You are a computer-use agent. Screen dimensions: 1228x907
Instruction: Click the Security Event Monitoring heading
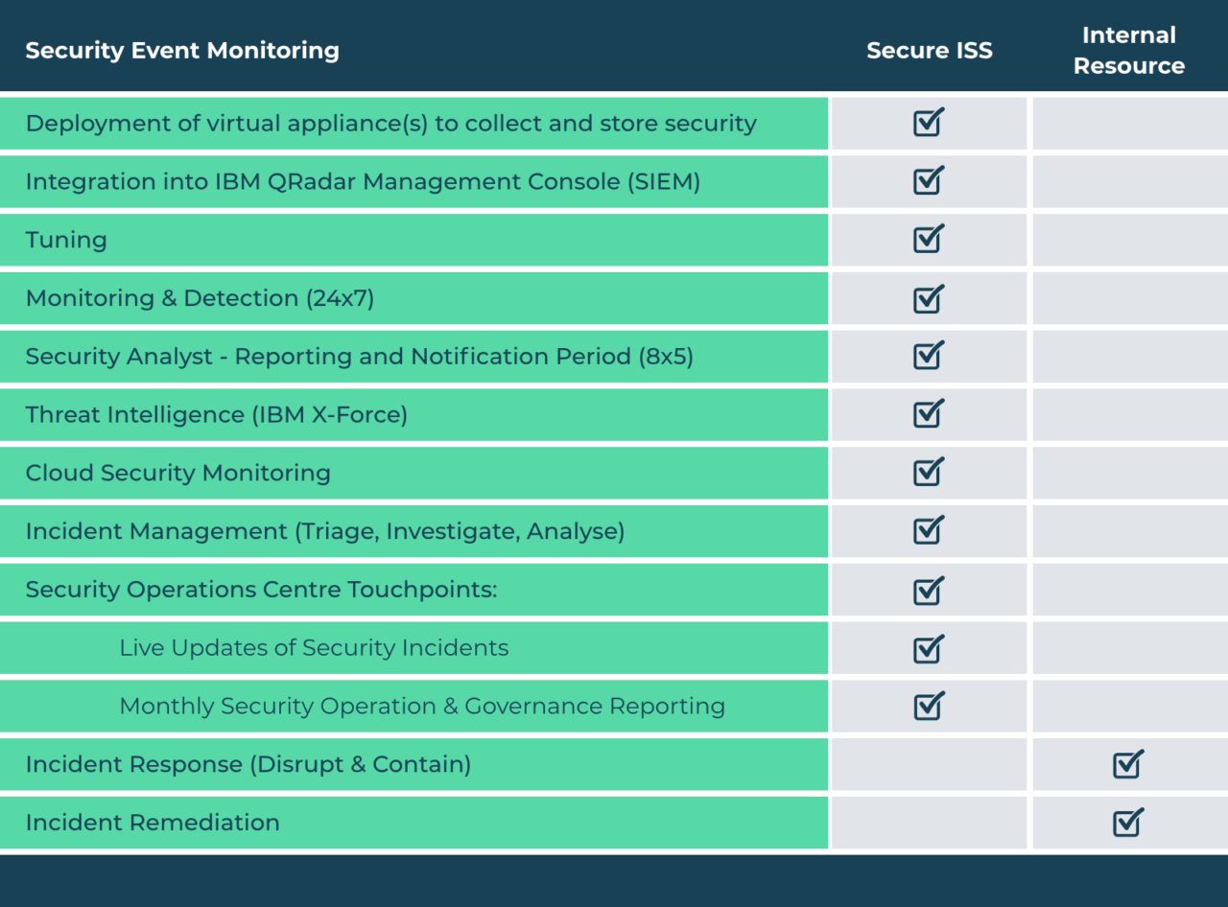tap(183, 51)
